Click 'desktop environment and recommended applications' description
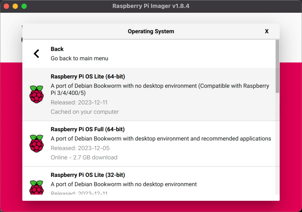The image size is (302, 212). (161, 139)
